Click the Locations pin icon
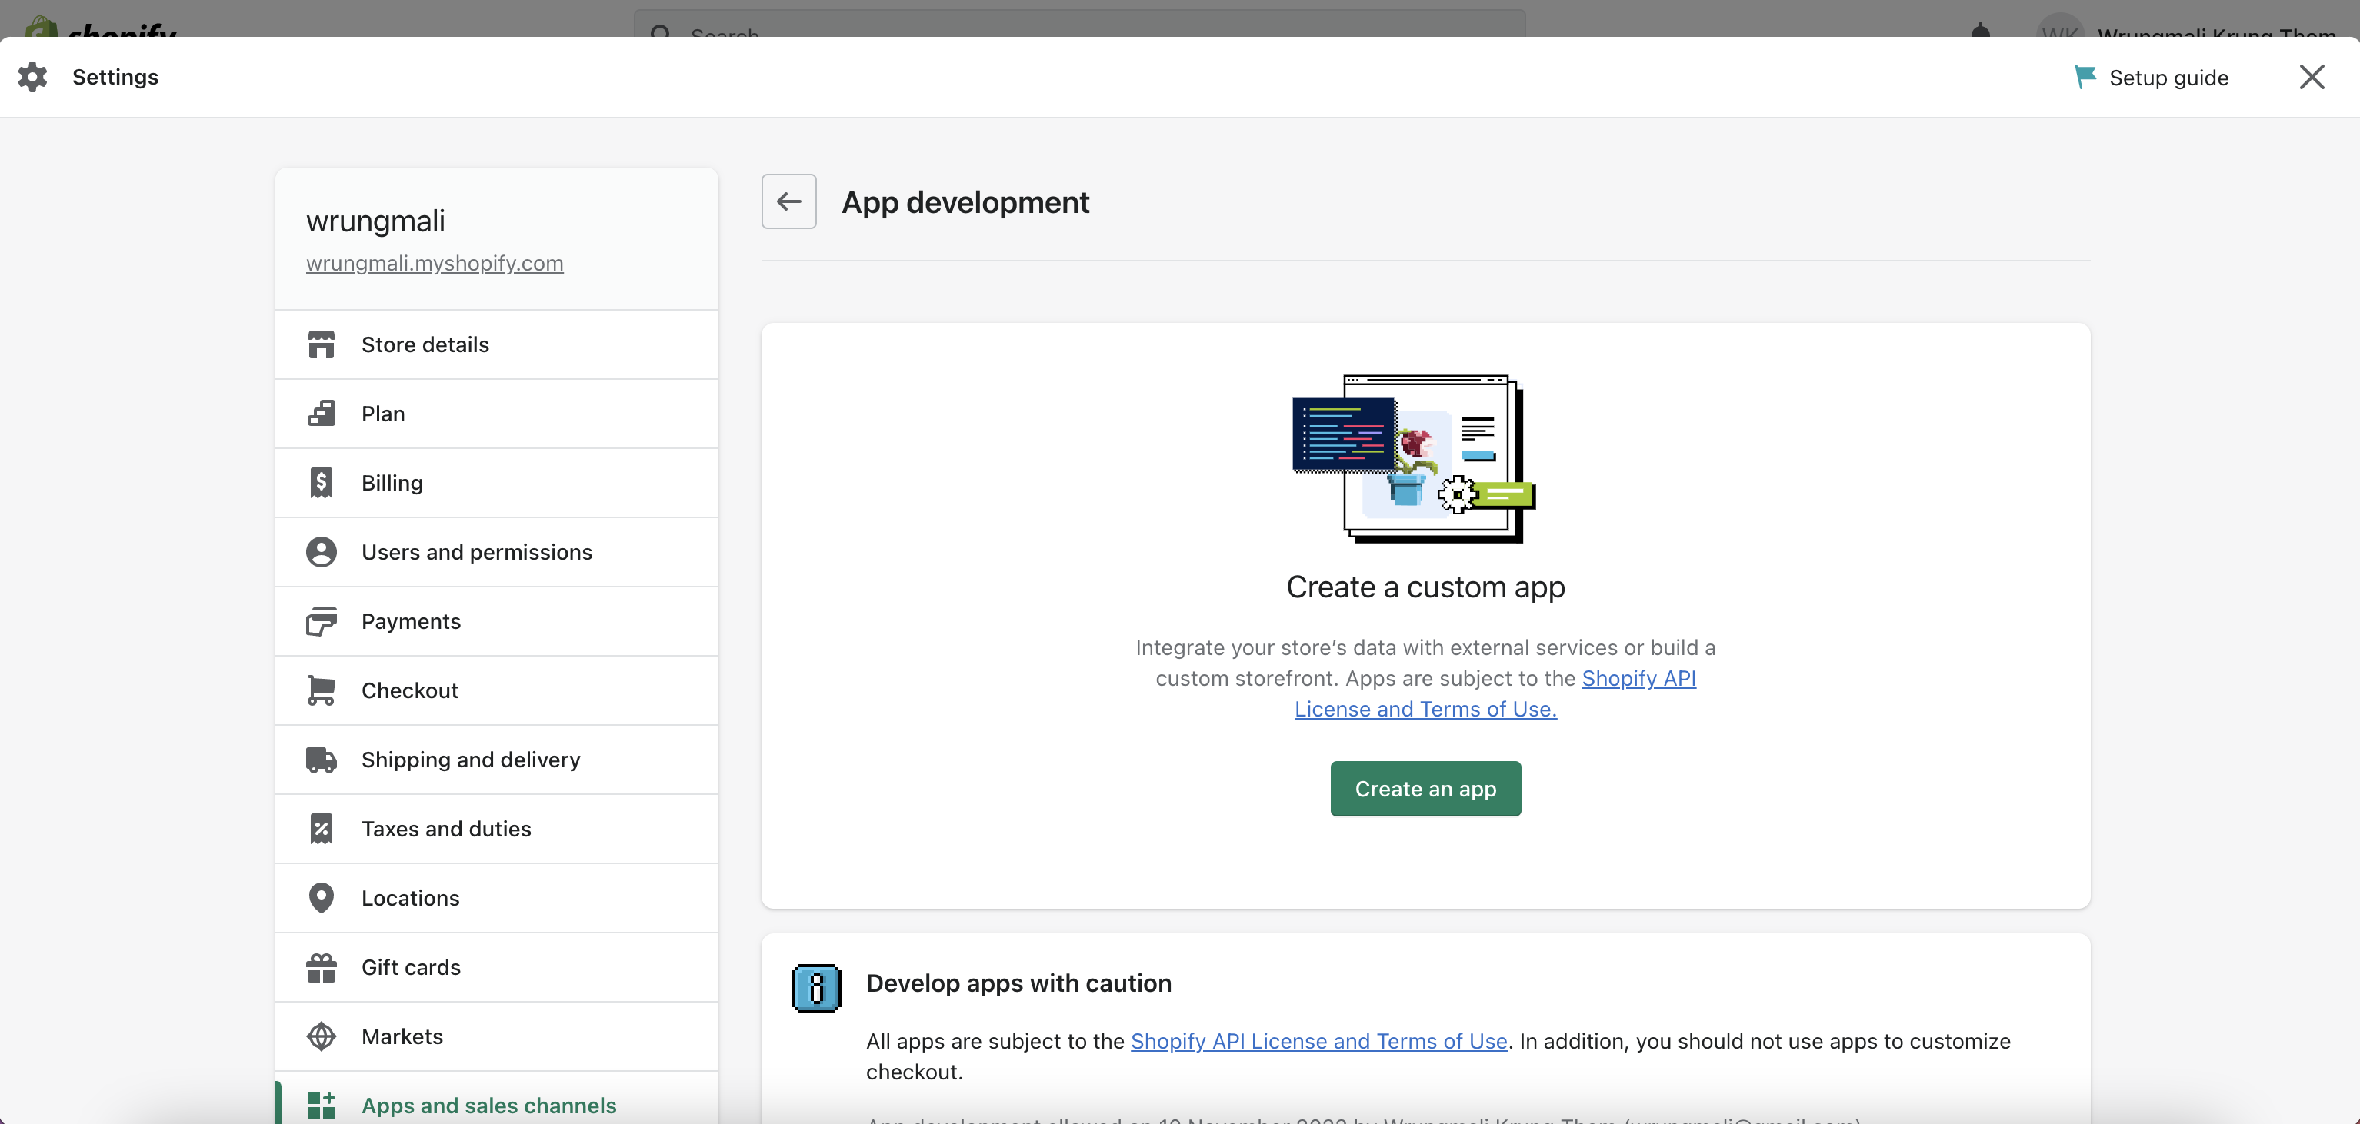Viewport: 2360px width, 1124px height. pos(322,898)
